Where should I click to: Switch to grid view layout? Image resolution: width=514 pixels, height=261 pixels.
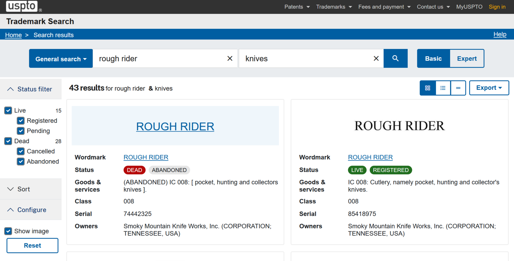tap(428, 88)
